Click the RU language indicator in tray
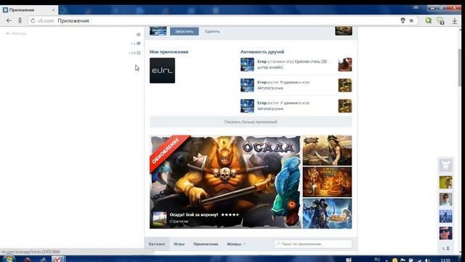The height and width of the screenshot is (262, 465). click(377, 260)
